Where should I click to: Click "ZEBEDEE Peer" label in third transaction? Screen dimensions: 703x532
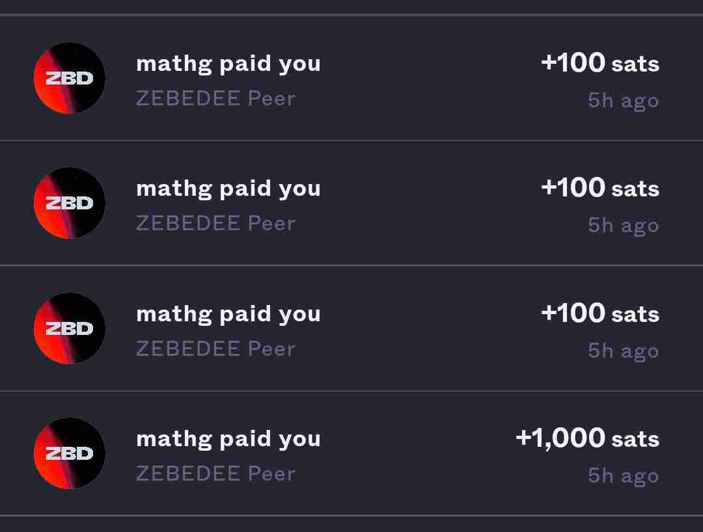point(215,349)
